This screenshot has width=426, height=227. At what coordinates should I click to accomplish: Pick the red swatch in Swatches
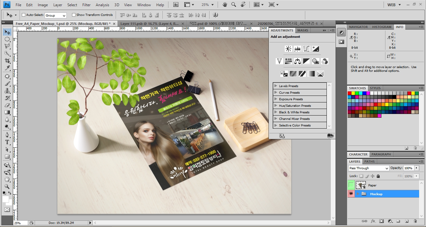click(350, 93)
